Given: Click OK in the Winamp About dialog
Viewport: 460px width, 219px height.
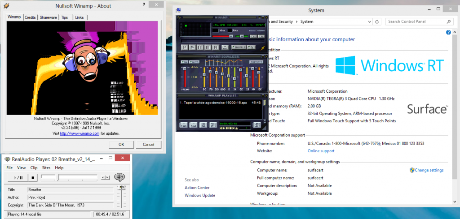Looking at the screenshot, I should point(121,144).
